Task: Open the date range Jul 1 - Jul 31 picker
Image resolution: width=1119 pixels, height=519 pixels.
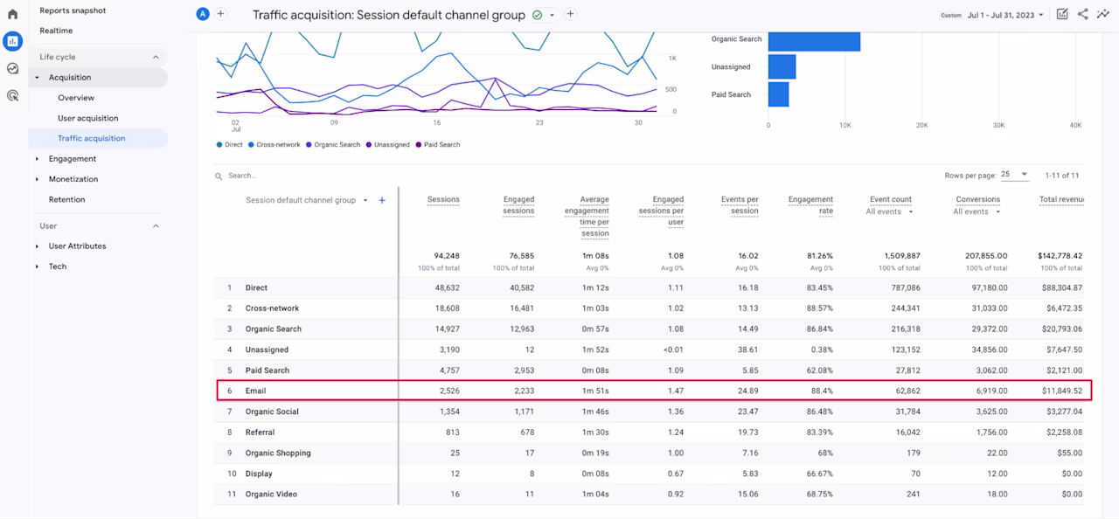Action: (x=1005, y=15)
